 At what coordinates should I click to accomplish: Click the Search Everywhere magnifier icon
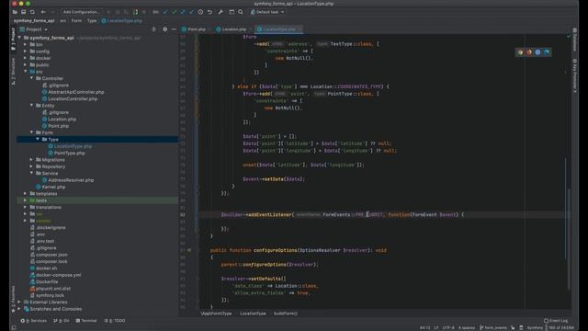pyautogui.click(x=241, y=12)
